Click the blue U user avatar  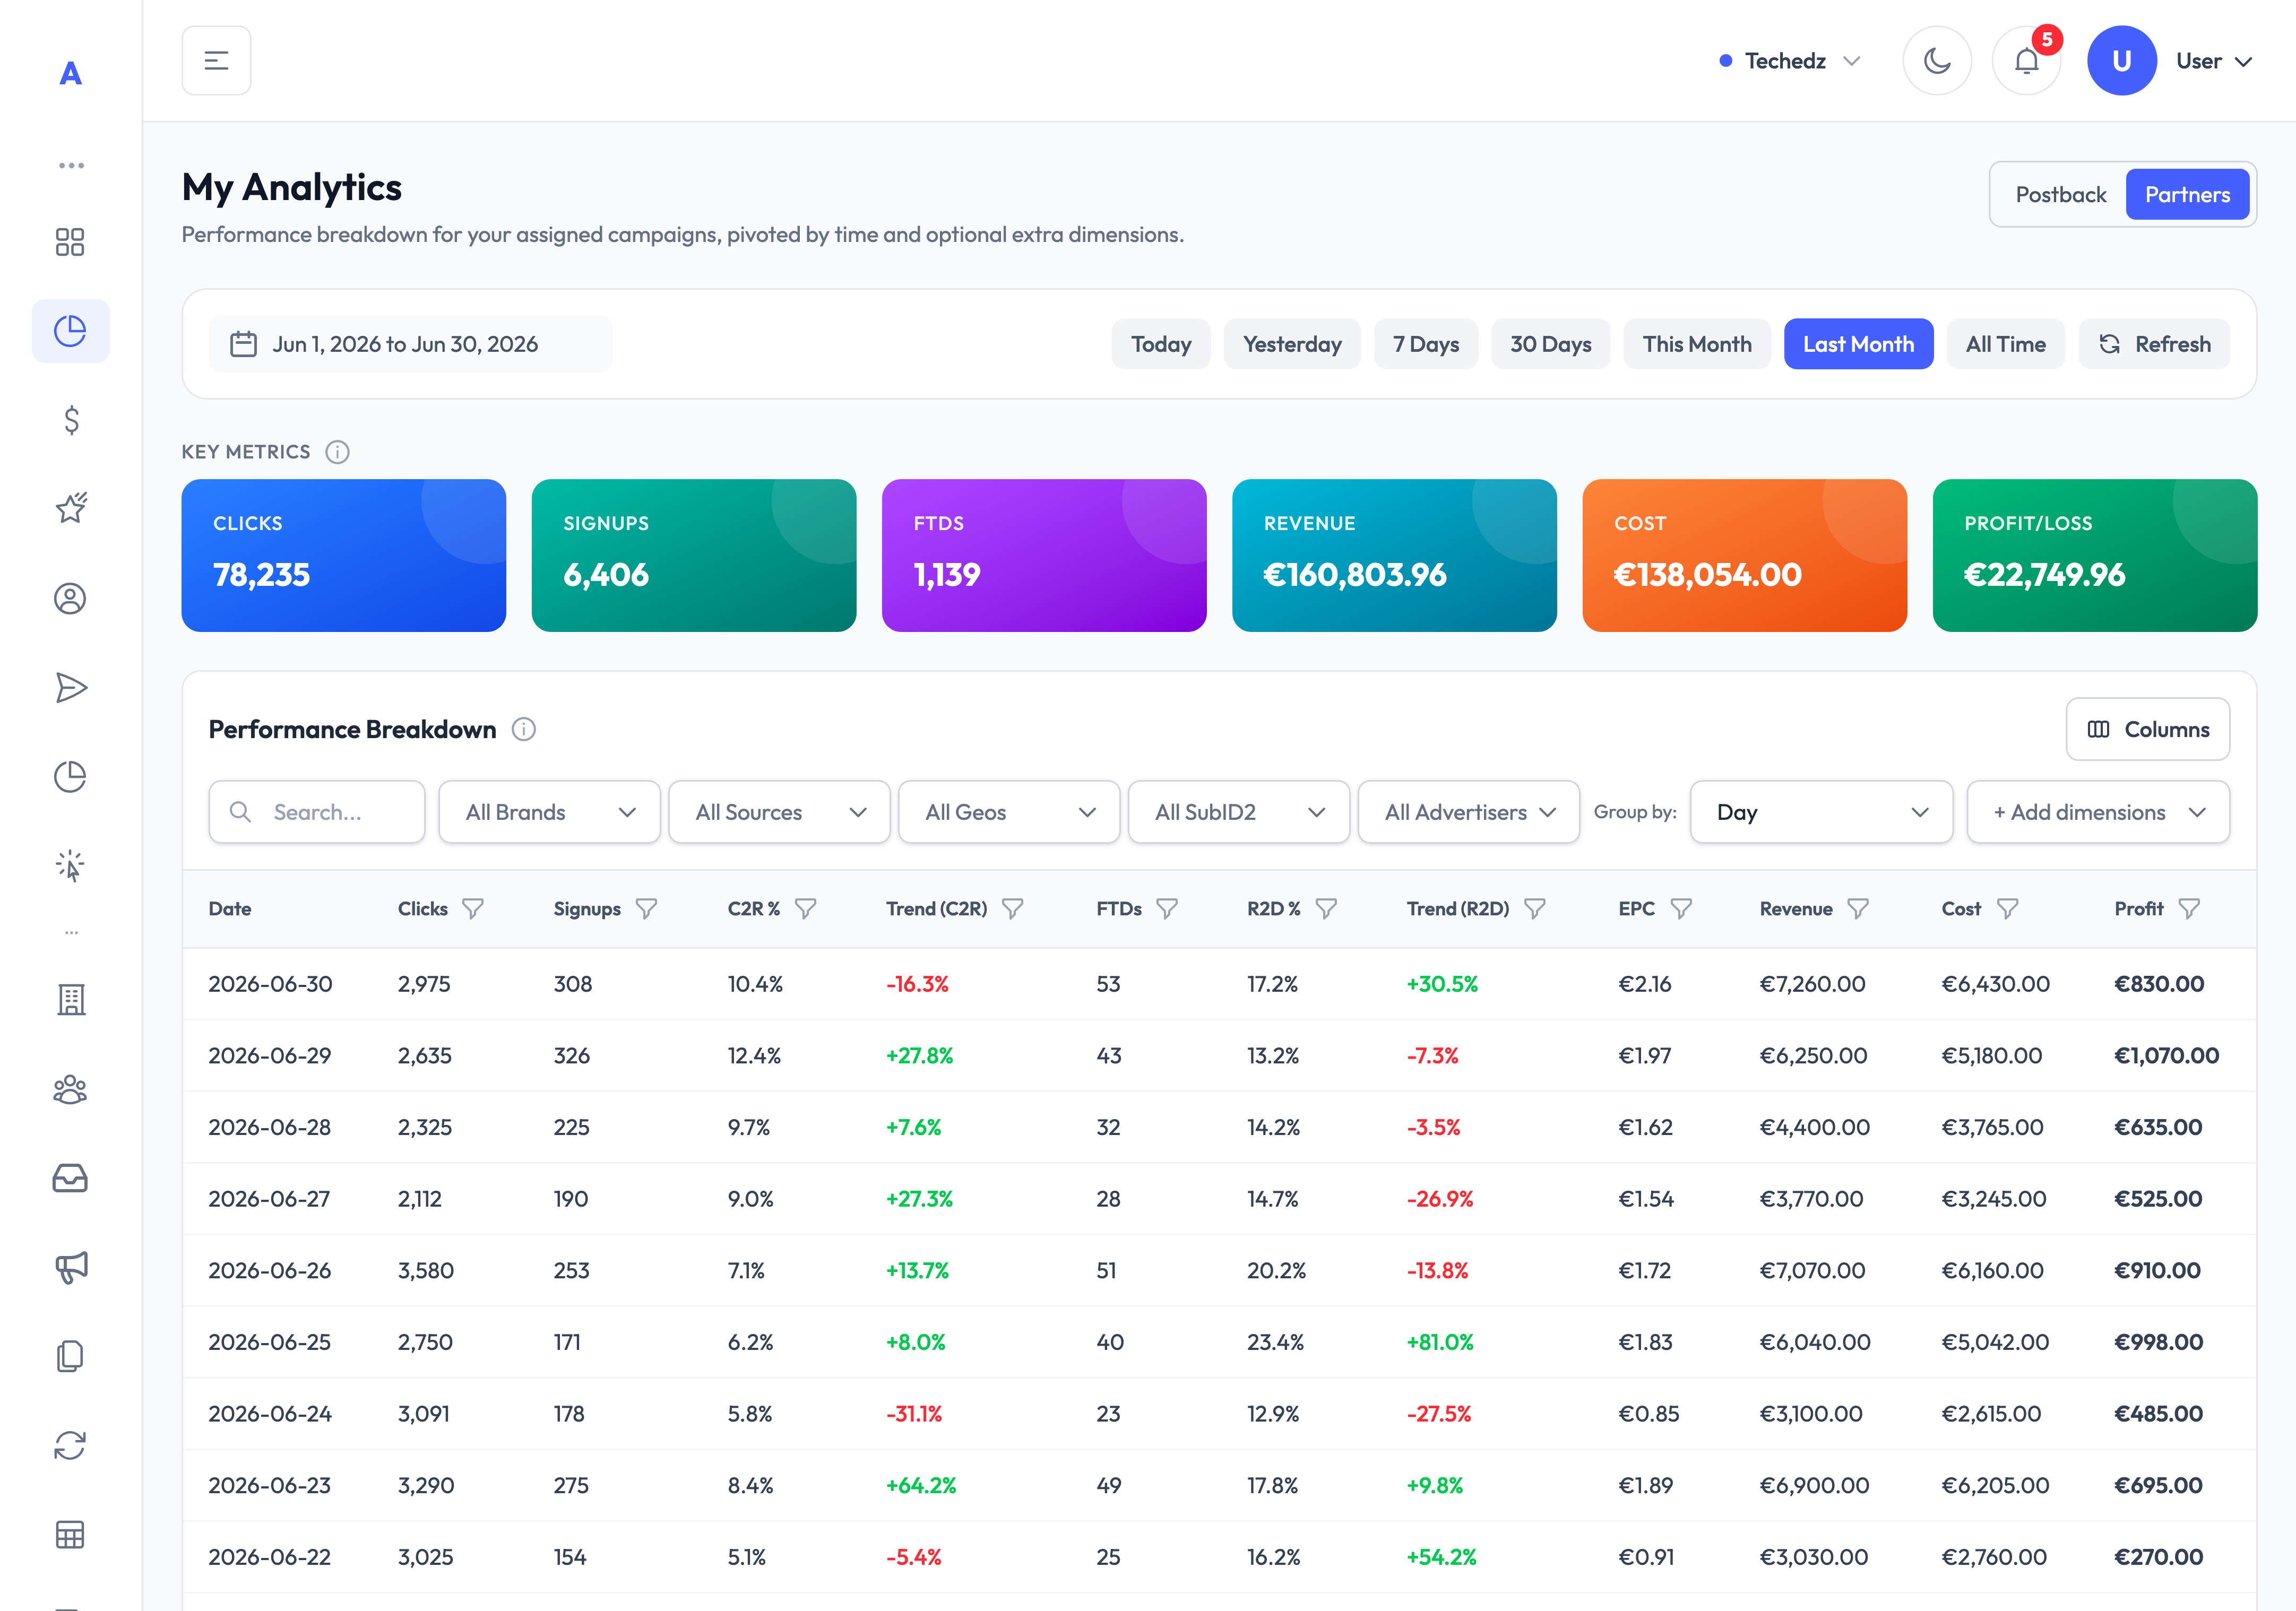[2121, 61]
